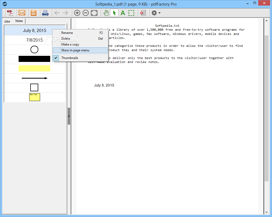Viewport: 272px width, 217px height.
Task: Click the zoom in plus icon
Action: pyautogui.click(x=77, y=13)
